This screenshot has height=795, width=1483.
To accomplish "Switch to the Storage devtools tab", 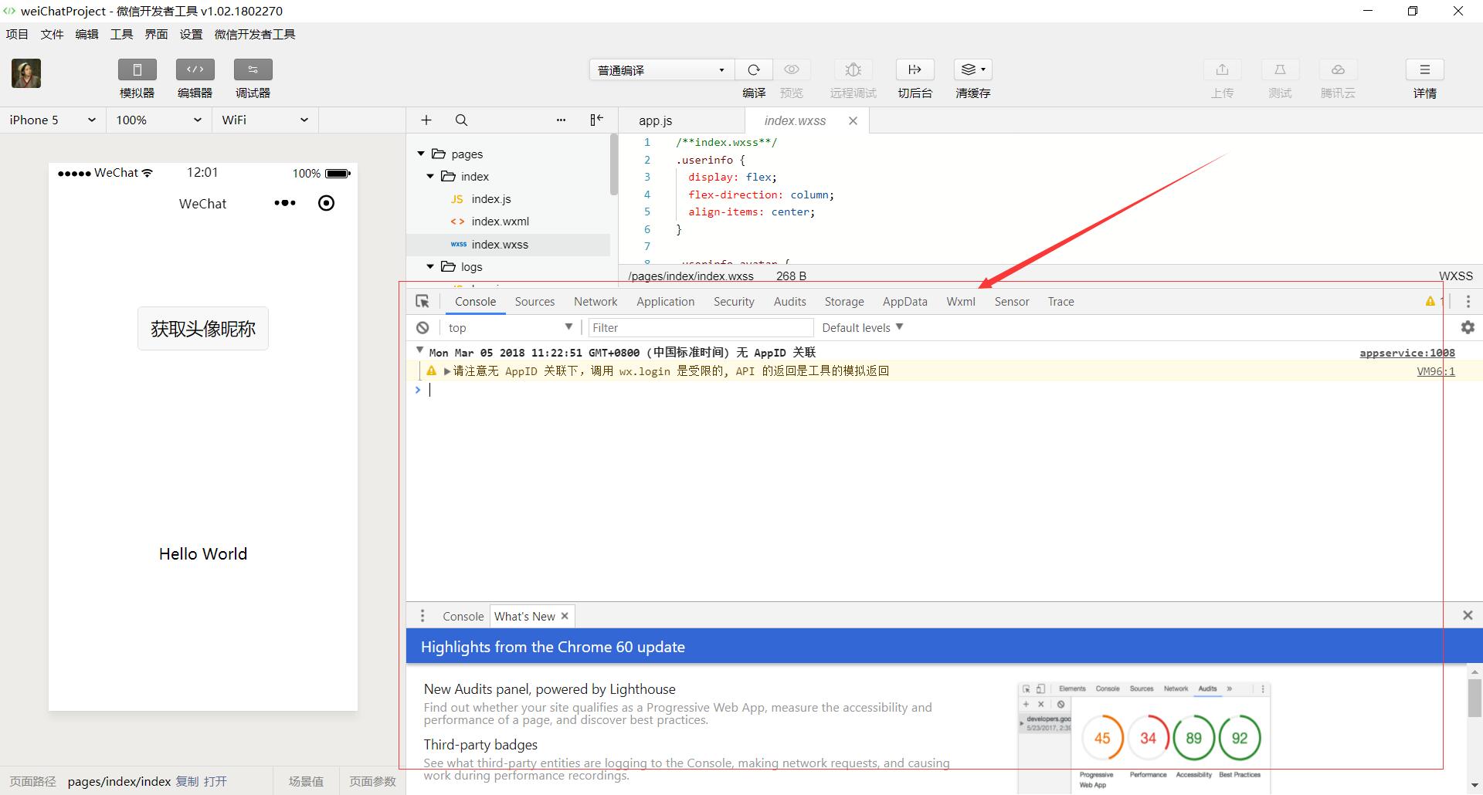I will click(844, 302).
